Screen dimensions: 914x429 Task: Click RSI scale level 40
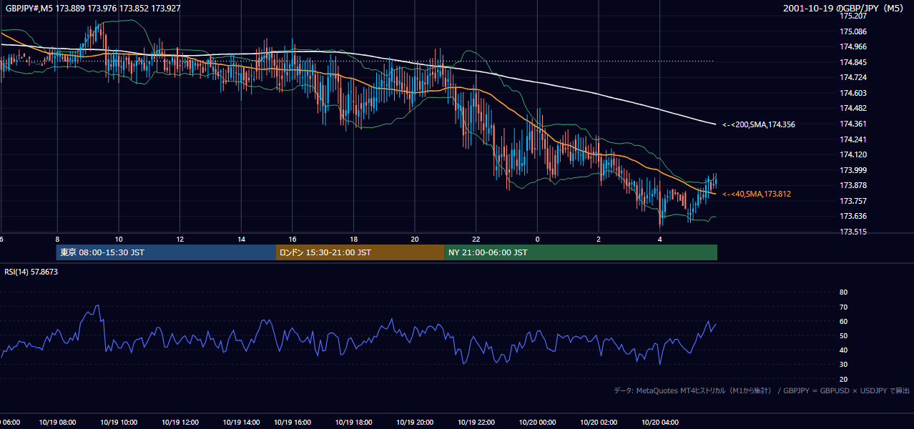click(x=843, y=350)
